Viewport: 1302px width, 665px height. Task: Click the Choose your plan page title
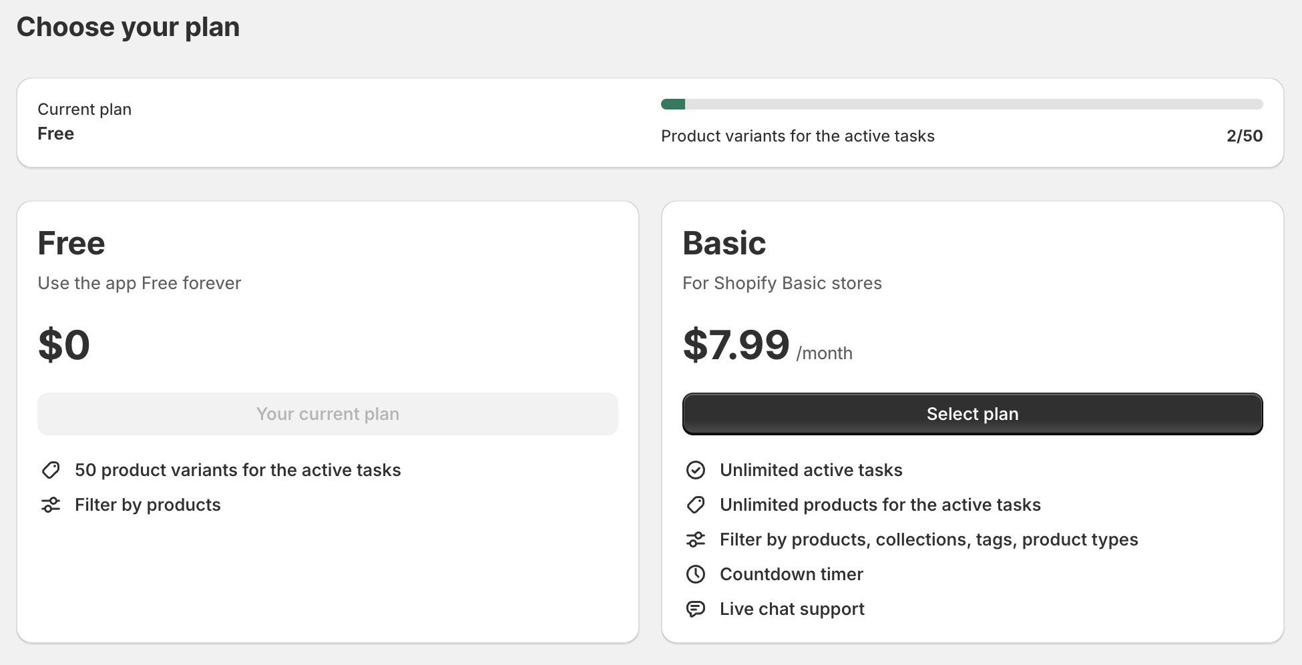click(x=128, y=27)
